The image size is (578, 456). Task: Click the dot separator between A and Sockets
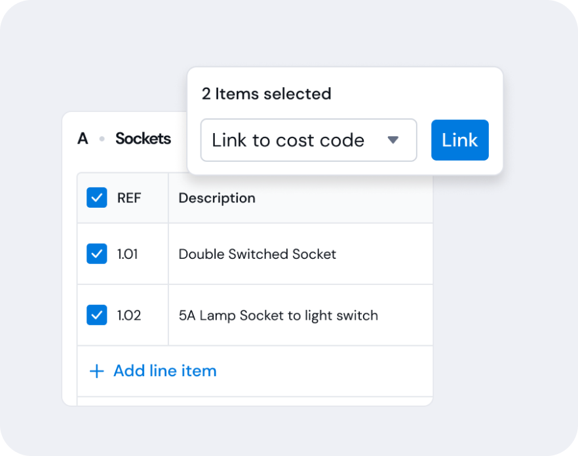[x=102, y=139]
